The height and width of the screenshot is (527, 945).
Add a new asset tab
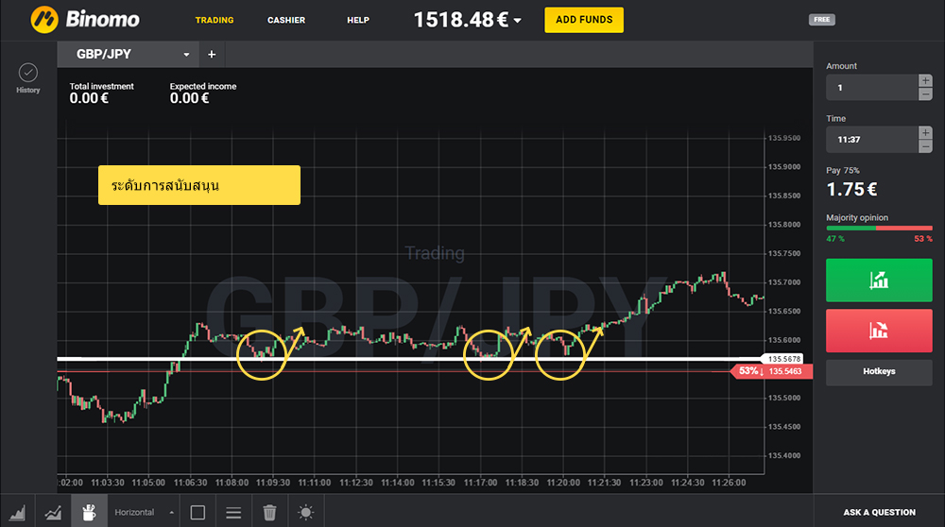(212, 55)
